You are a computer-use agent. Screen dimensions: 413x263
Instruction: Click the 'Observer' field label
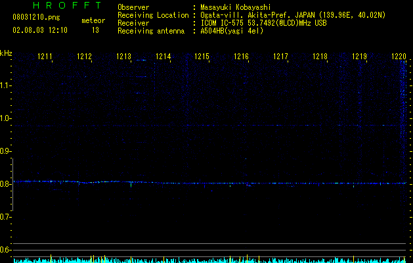133,7
